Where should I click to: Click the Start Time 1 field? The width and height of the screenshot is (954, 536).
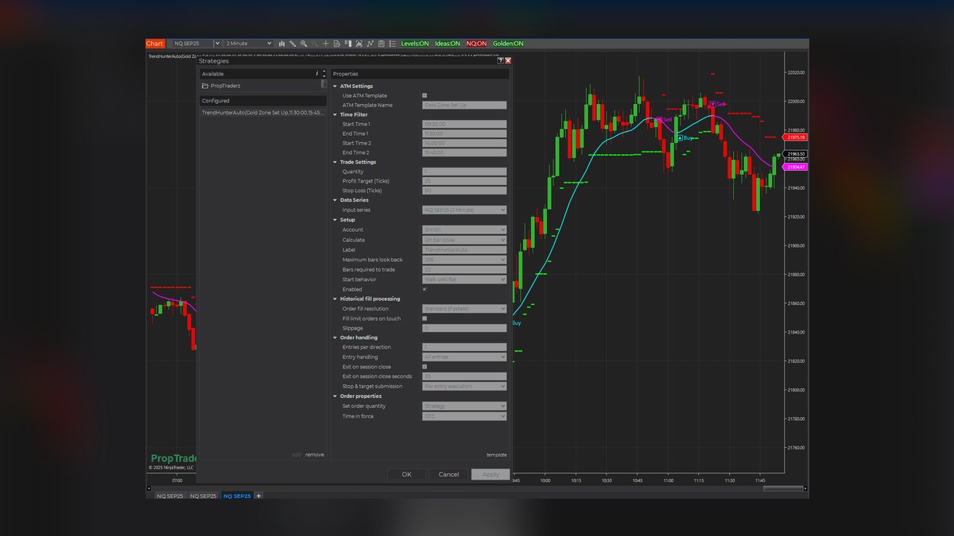point(464,124)
